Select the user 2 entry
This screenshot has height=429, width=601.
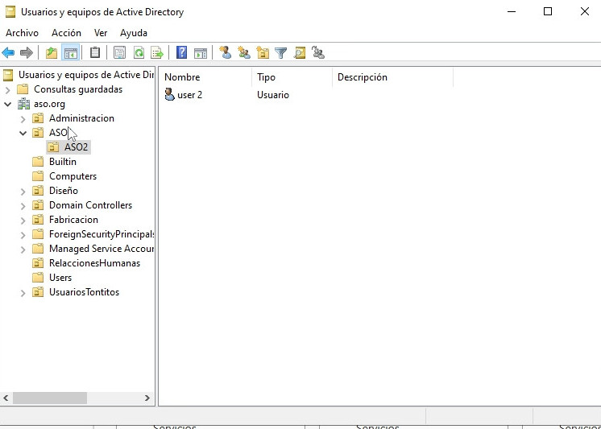(x=189, y=95)
